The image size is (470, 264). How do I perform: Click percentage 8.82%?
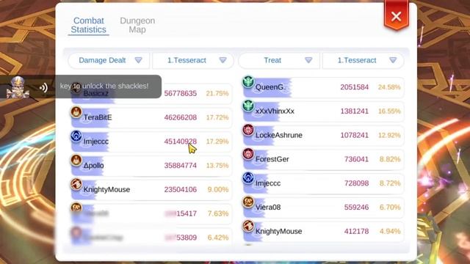click(x=390, y=159)
